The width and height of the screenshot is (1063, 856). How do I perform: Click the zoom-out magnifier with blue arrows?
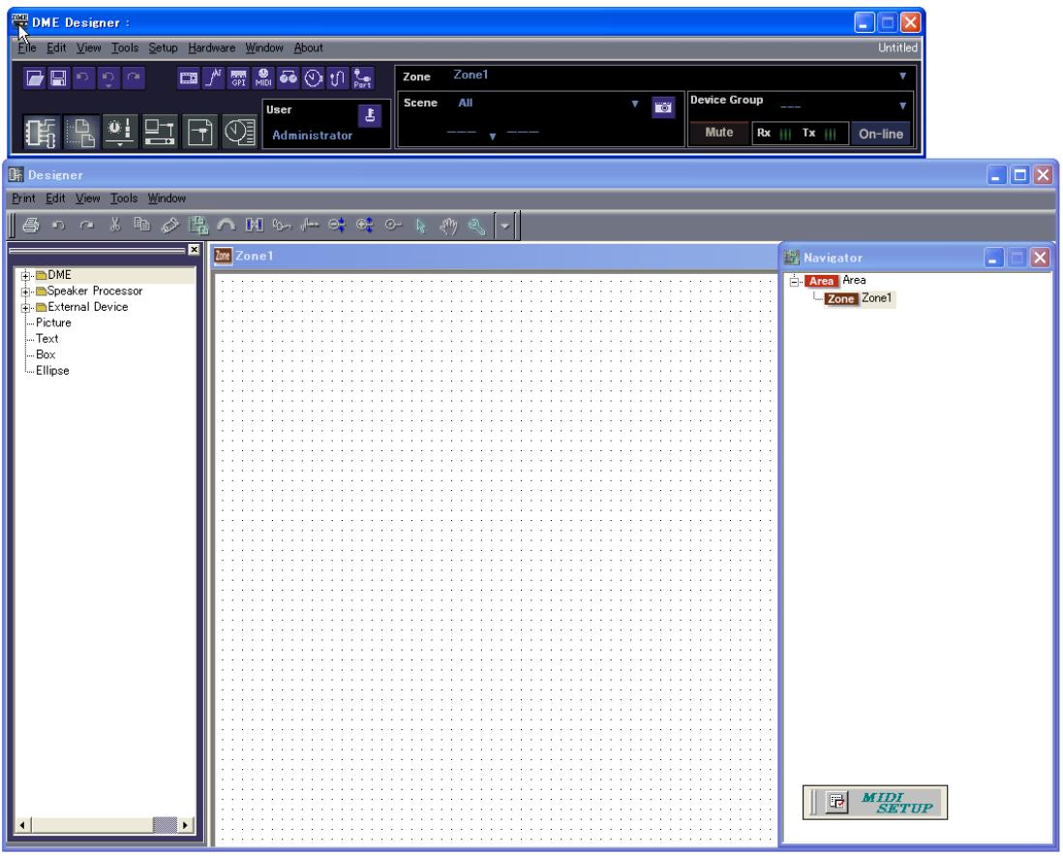coord(337,226)
